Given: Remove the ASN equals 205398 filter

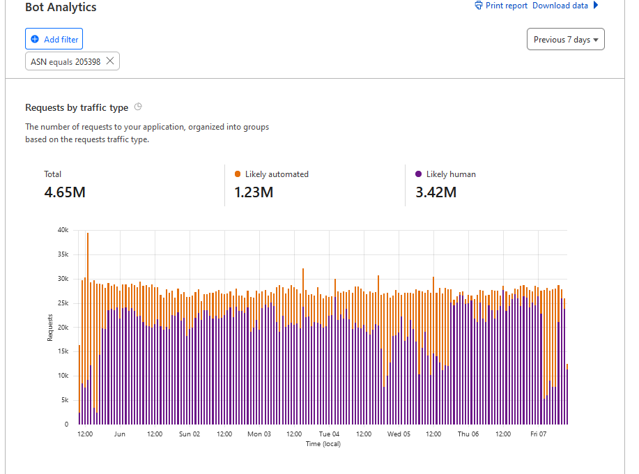Looking at the screenshot, I should pyautogui.click(x=110, y=61).
